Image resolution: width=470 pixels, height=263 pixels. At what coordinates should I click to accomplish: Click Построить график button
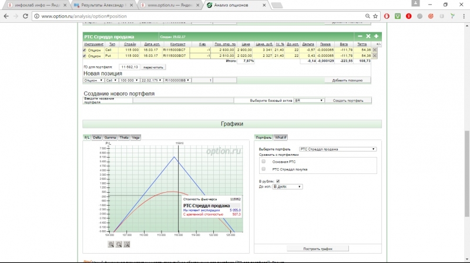[x=318, y=249]
